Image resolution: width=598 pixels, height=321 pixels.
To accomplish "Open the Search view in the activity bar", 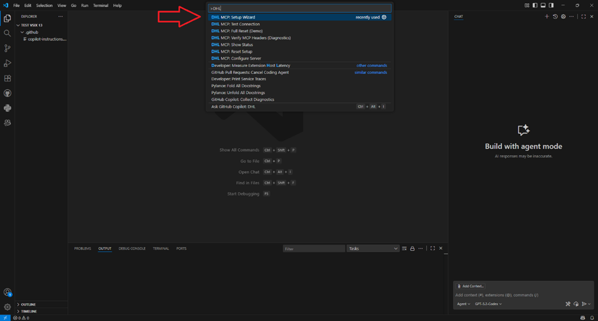I will pyautogui.click(x=7, y=33).
